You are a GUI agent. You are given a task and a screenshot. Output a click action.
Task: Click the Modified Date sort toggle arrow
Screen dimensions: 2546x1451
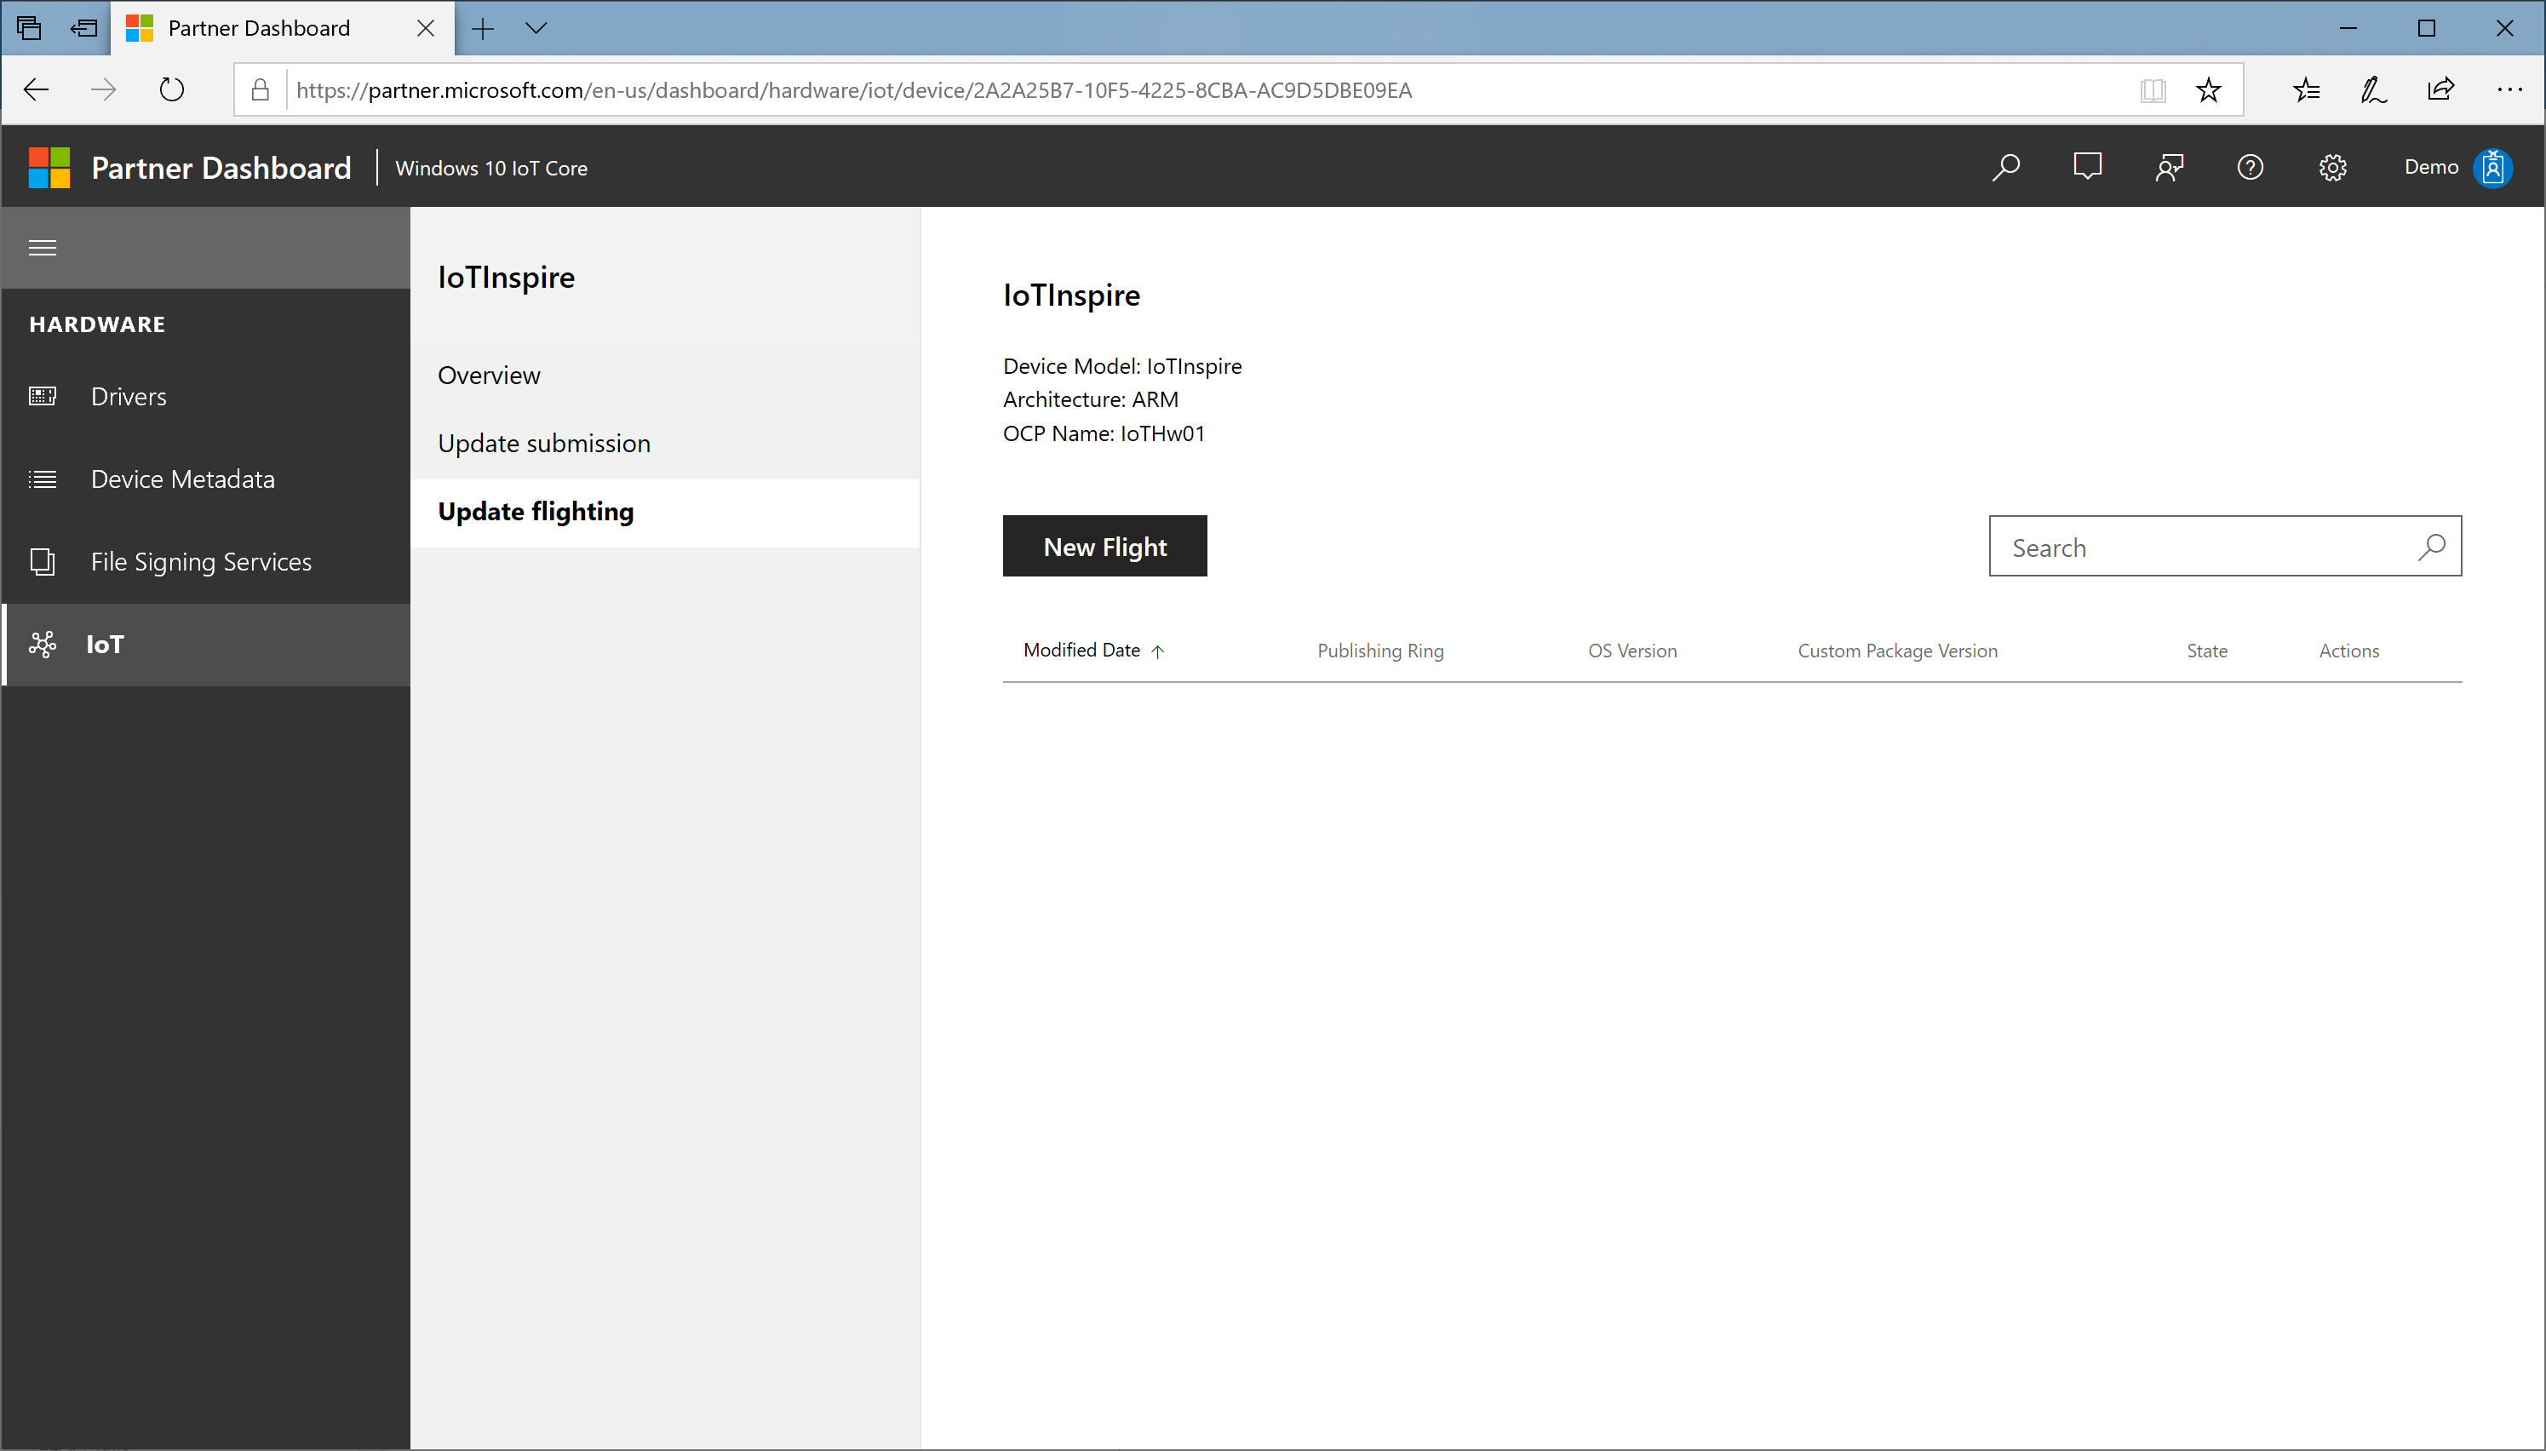tap(1155, 649)
